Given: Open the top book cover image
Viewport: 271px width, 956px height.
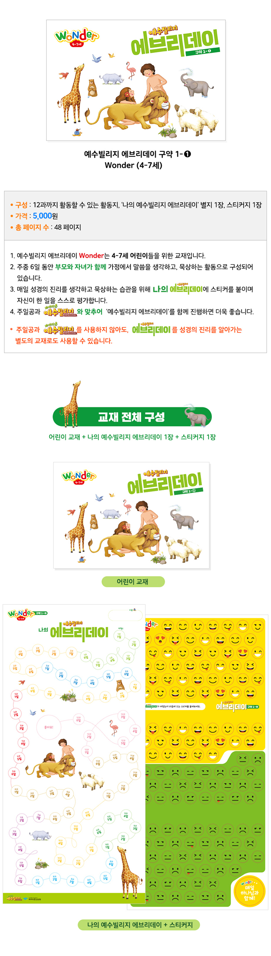Looking at the screenshot, I should [136, 80].
